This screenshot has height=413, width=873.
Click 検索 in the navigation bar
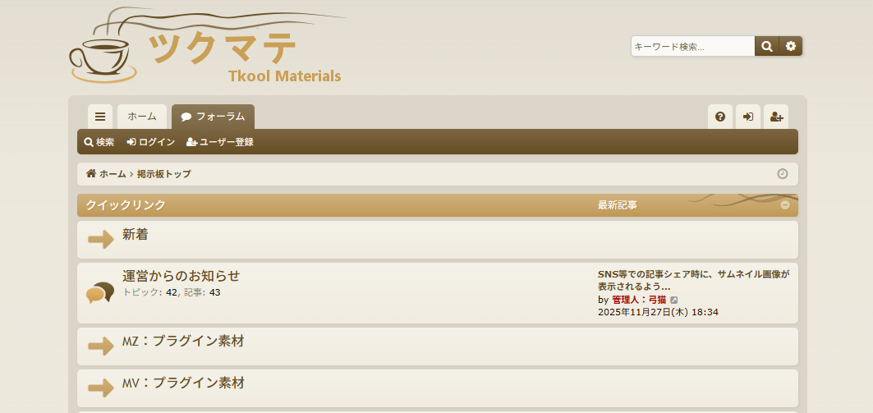(x=99, y=142)
